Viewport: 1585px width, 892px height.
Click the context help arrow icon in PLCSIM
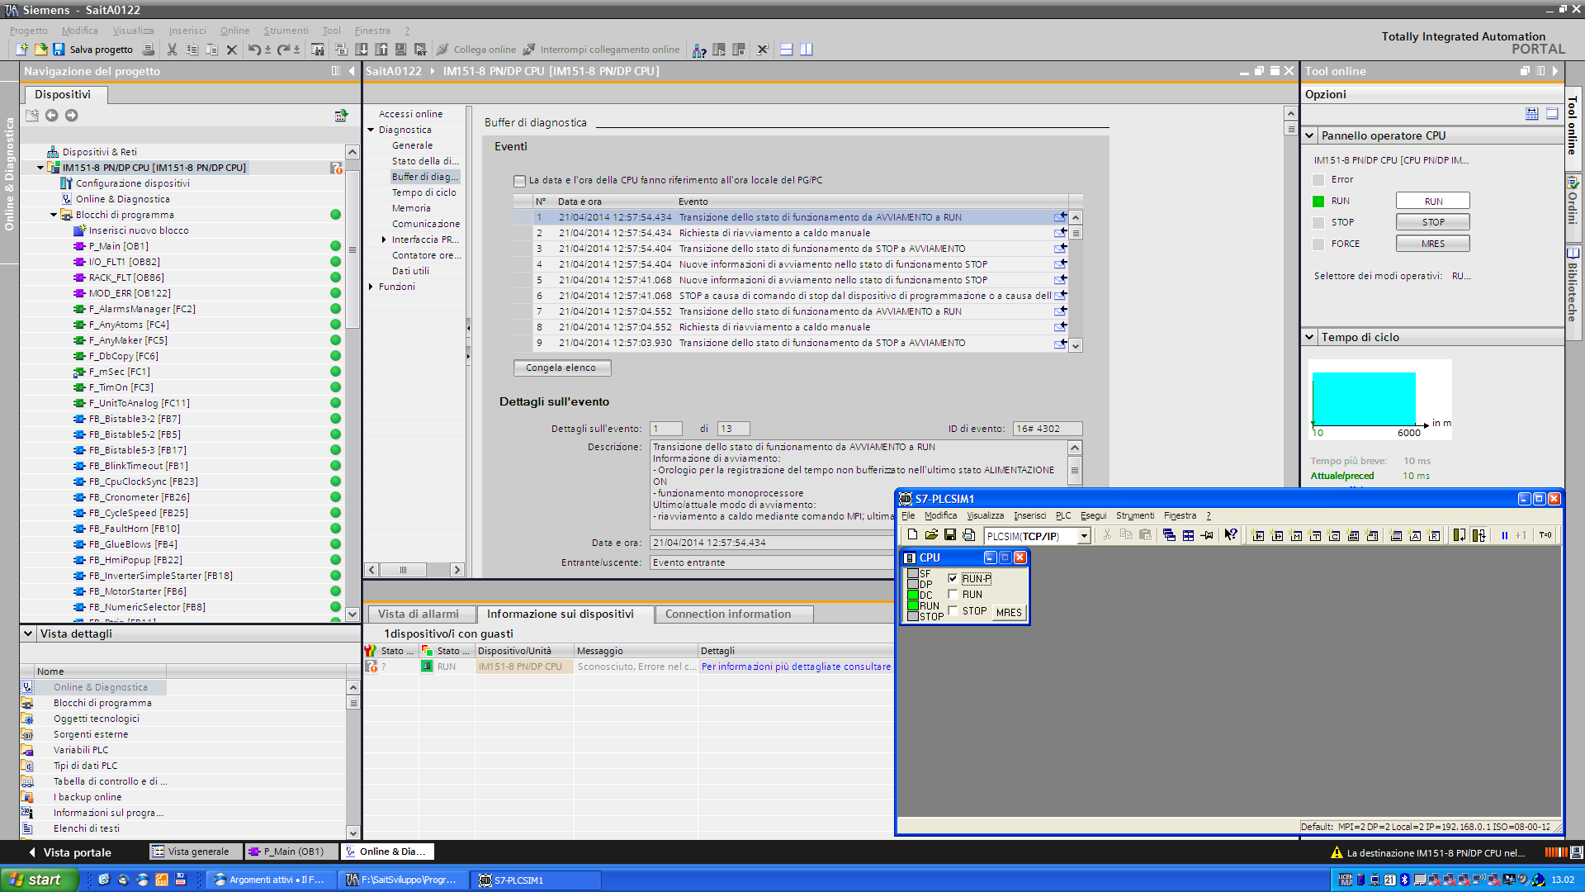(1230, 535)
